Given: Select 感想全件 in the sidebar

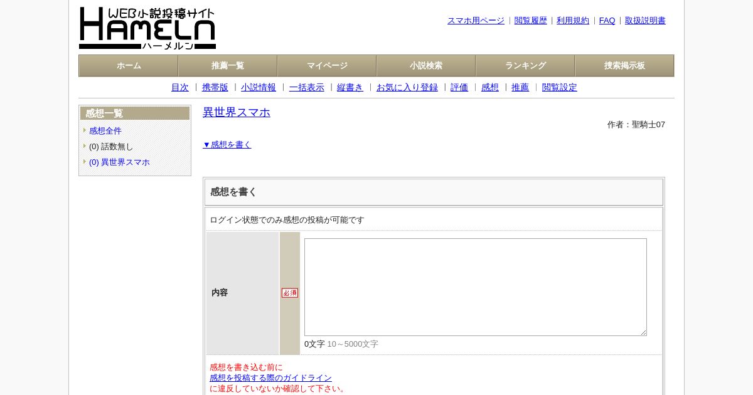Looking at the screenshot, I should [105, 131].
